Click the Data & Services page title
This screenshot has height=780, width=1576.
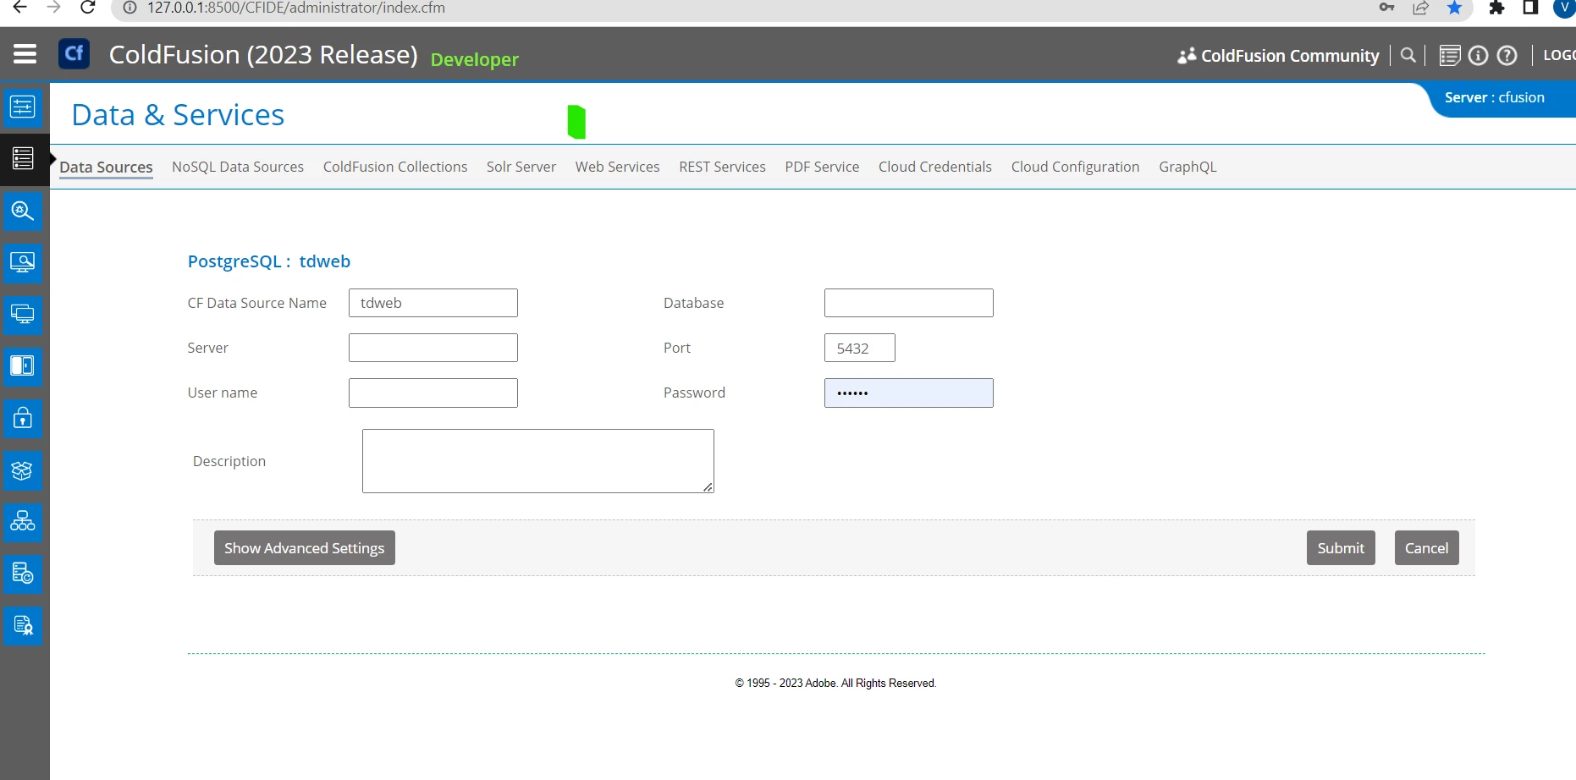[178, 115]
